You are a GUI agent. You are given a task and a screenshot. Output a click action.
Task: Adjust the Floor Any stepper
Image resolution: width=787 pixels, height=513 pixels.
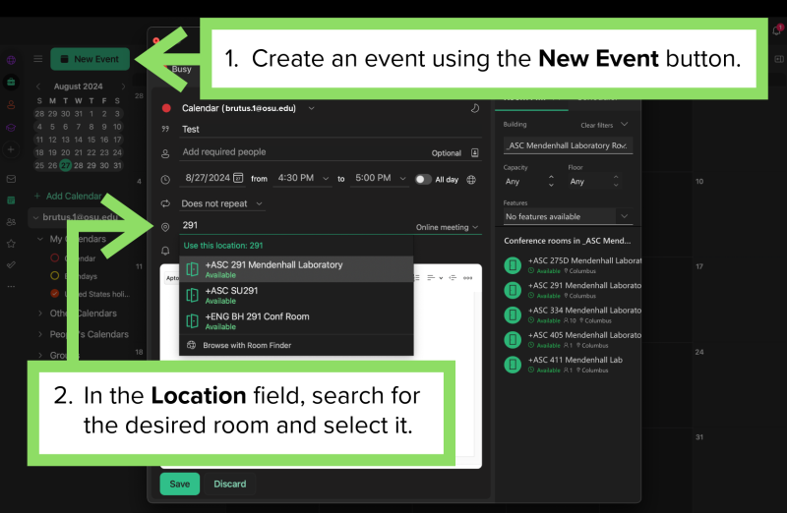pos(616,181)
